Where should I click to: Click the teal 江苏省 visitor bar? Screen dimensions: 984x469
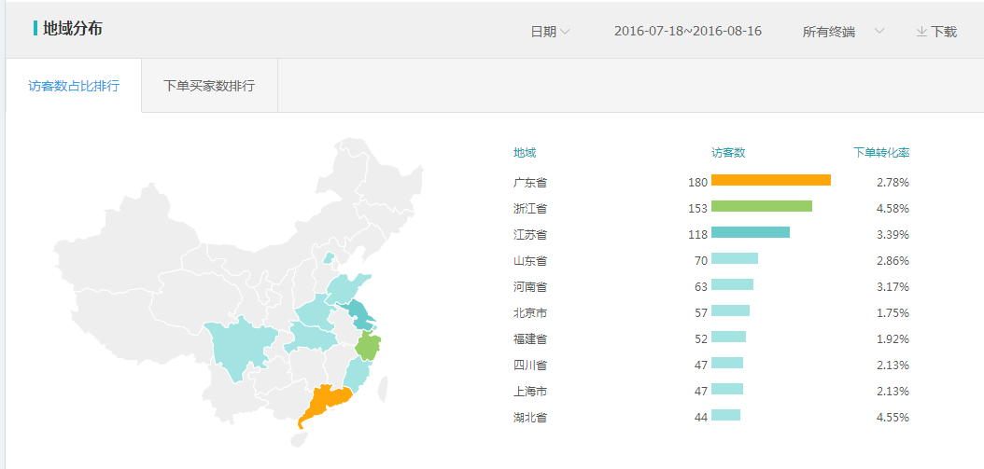(750, 232)
